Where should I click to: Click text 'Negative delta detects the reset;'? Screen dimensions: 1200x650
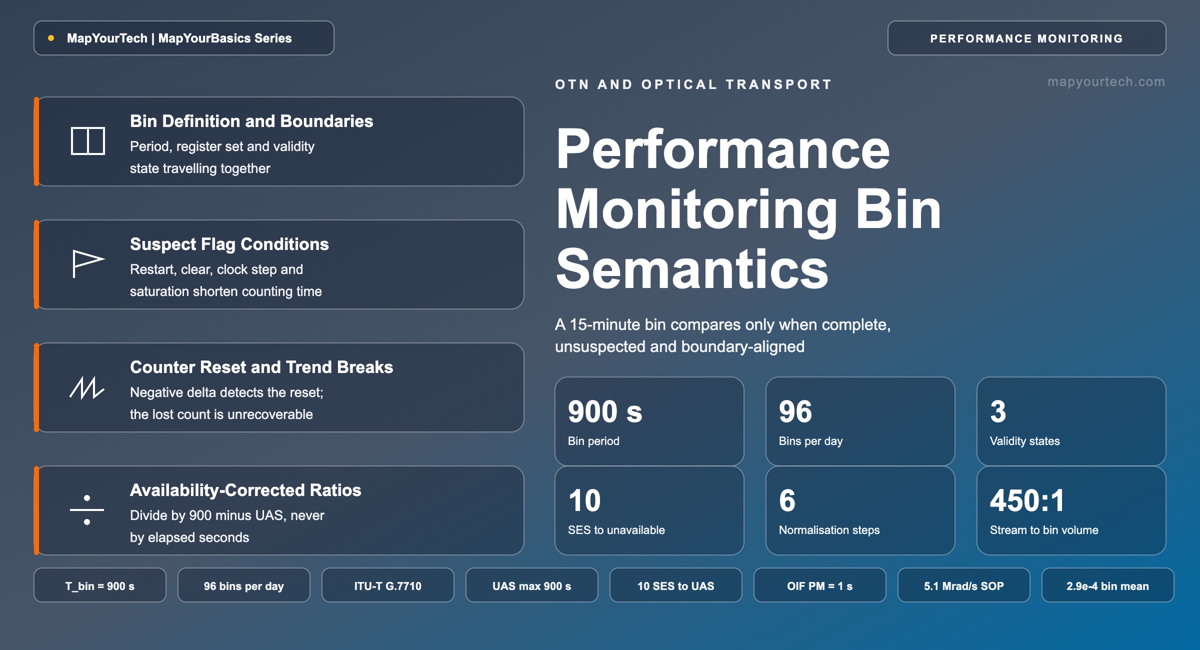point(226,392)
